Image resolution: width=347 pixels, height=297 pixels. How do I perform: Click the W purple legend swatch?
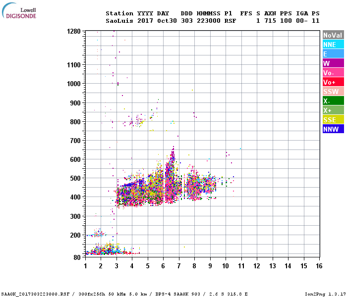tap(333, 63)
